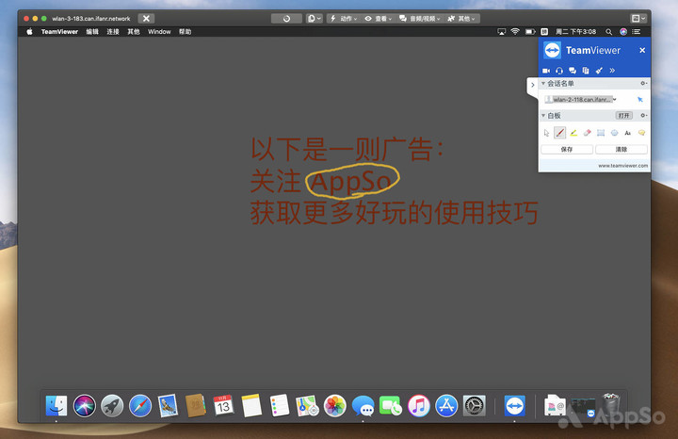Screen dimensions: 678x439
Task: Open the 动作 dropdown in the toolbar
Action: (345, 18)
